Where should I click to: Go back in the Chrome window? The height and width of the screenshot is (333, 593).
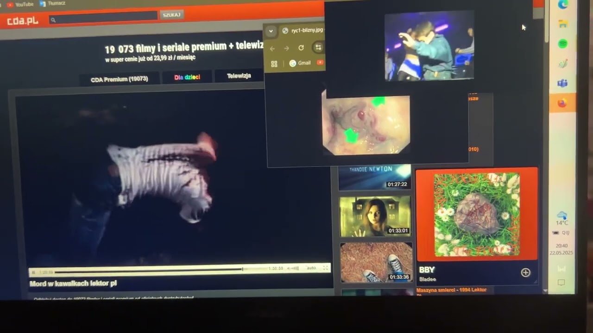pos(272,48)
